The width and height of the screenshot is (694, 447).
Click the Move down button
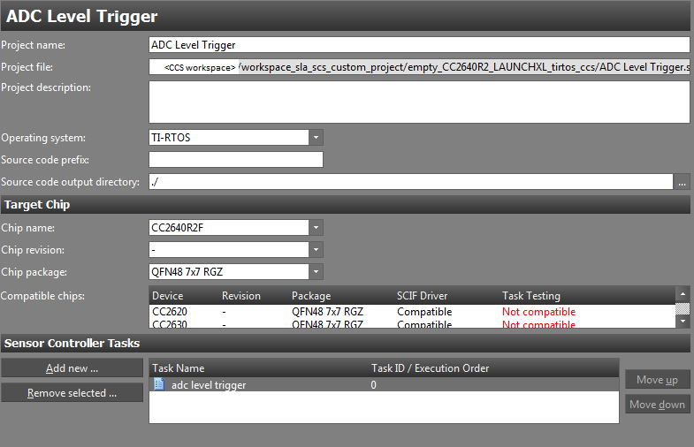(x=657, y=405)
